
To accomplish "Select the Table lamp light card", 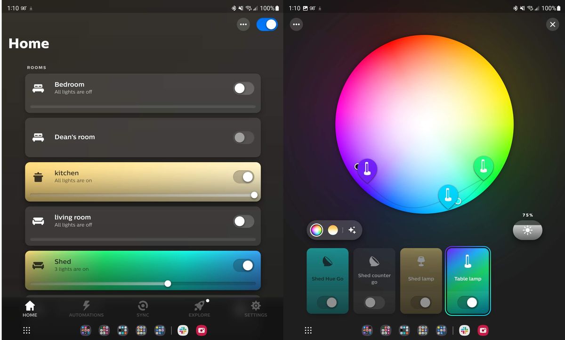I will pos(468,281).
